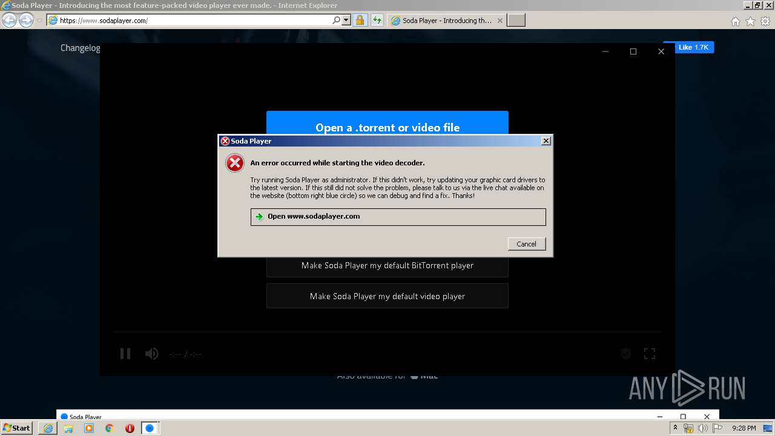Viewport: 775px width, 436px height.
Task: Open the Windows Start menu
Action: click(x=17, y=428)
